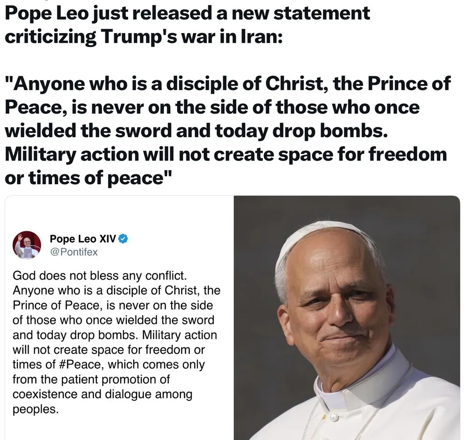Enlarge the photo of the pope
Viewport: 466px width, 440px height.
pyautogui.click(x=347, y=318)
